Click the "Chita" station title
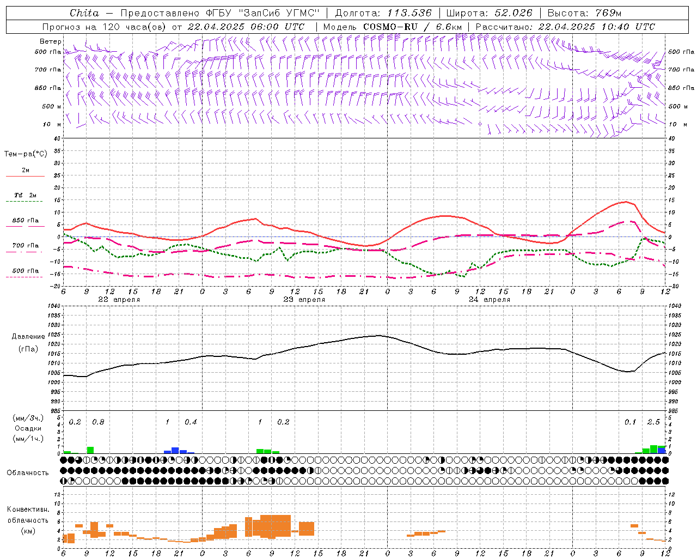Viewport: 697px width, 558px height. tap(84, 13)
